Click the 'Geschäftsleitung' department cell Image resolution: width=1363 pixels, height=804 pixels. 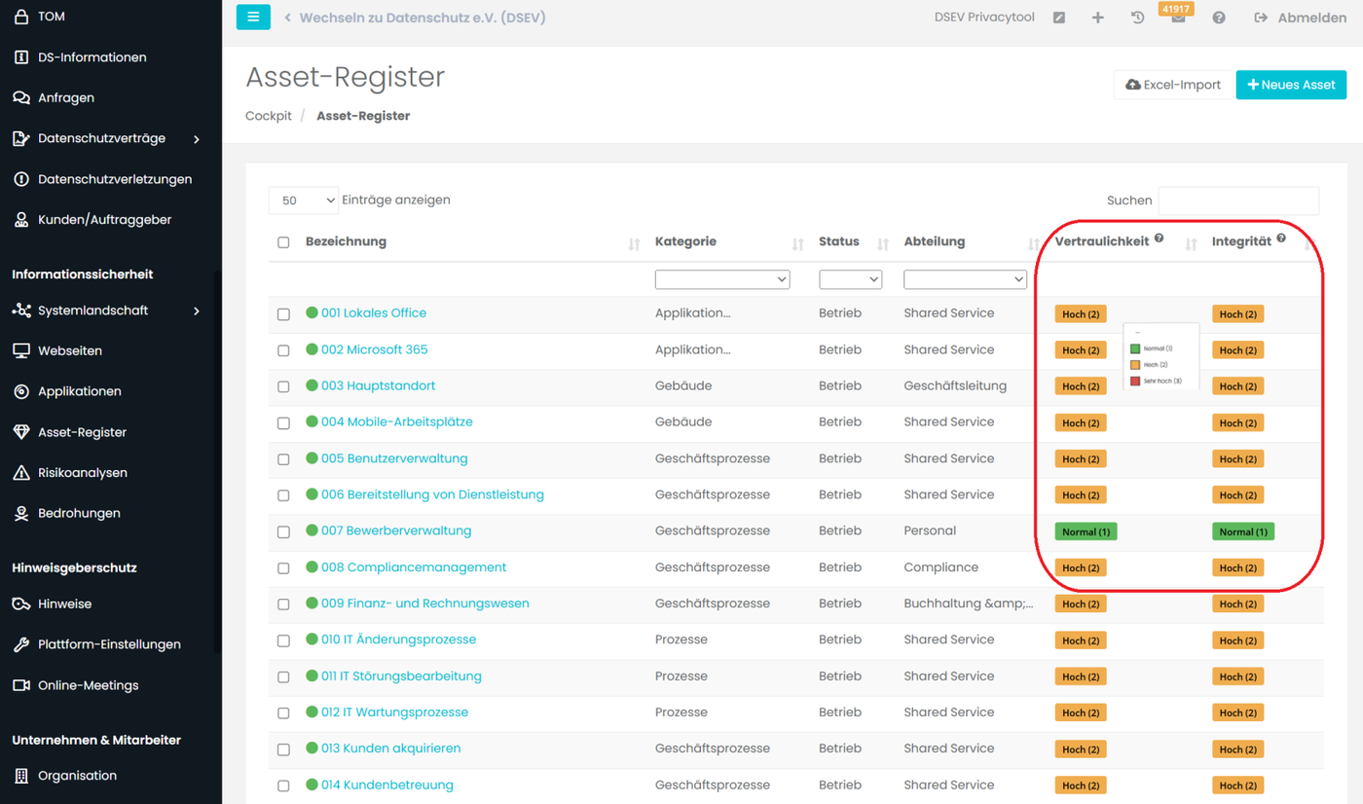point(955,386)
